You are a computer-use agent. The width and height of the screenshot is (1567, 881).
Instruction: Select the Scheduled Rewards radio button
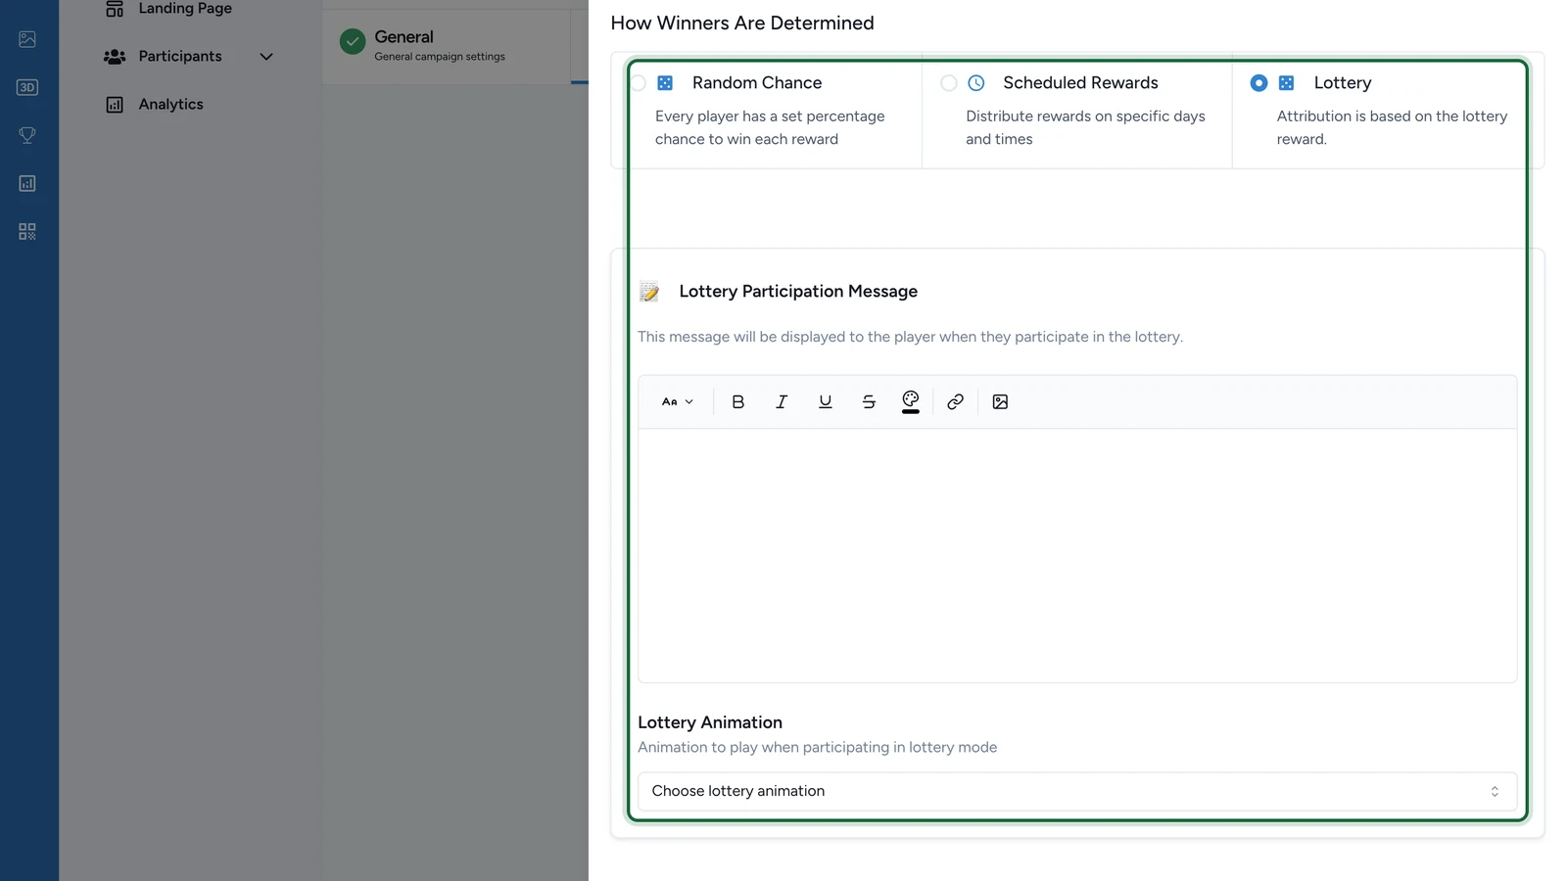948,83
